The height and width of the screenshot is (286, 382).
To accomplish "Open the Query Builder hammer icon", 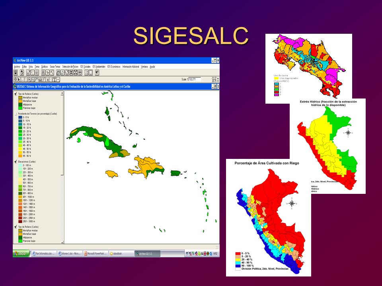I will pos(52,72).
